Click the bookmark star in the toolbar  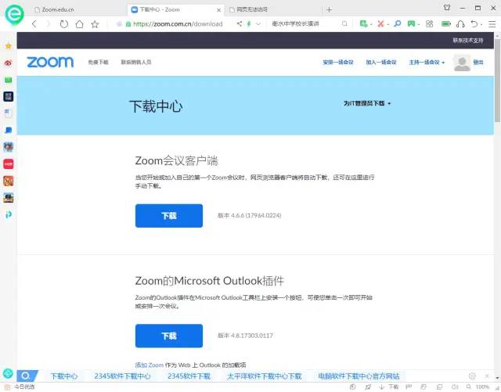click(x=95, y=24)
